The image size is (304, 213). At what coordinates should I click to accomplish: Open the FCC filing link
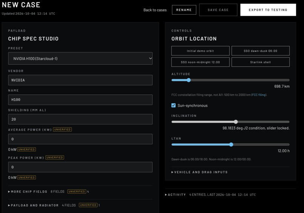259,95
